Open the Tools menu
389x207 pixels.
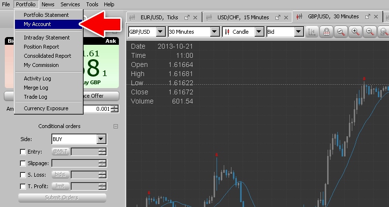pos(92,4)
